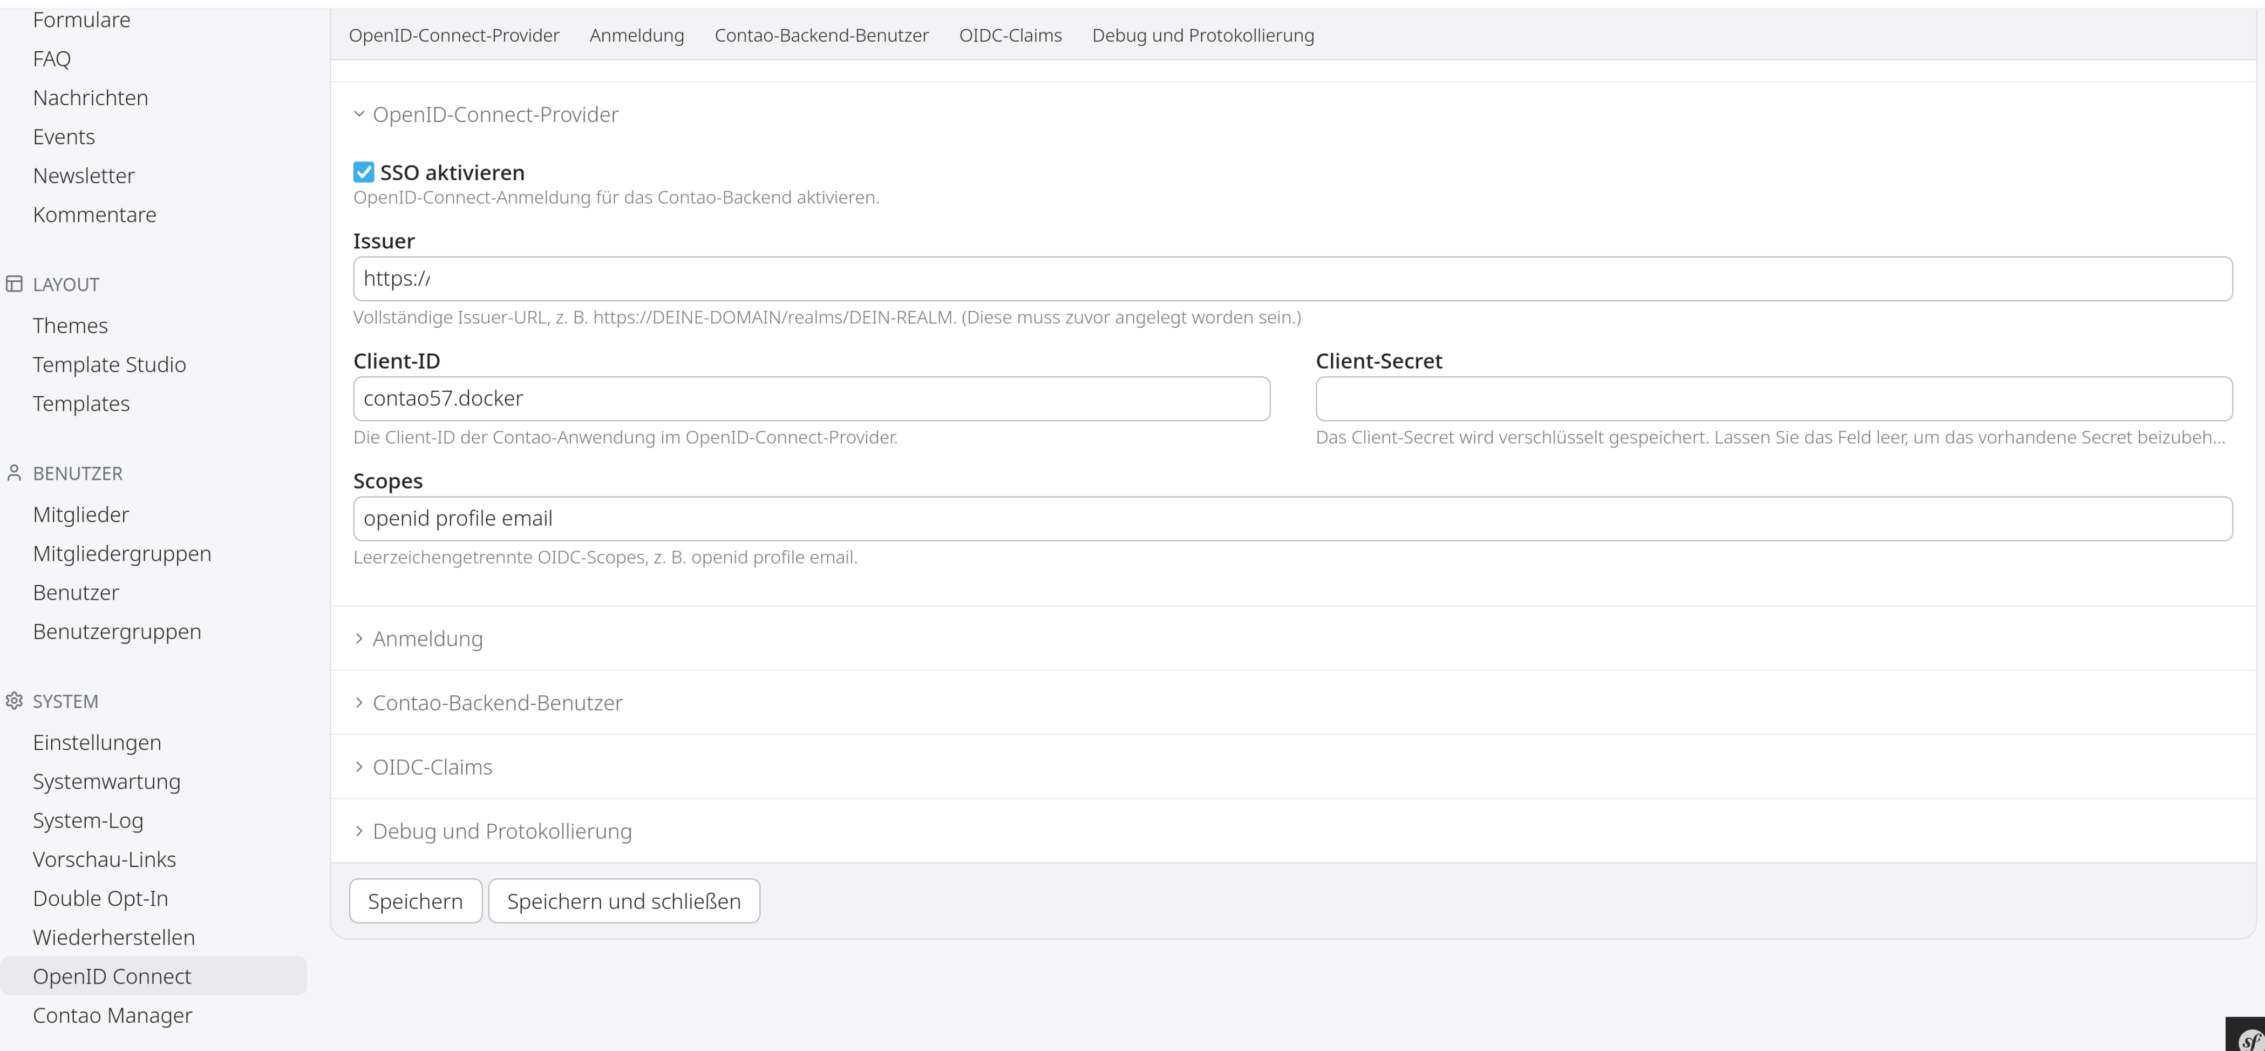Click the Scopes help text below field
Image resolution: width=2265 pixels, height=1051 pixels.
tap(605, 558)
